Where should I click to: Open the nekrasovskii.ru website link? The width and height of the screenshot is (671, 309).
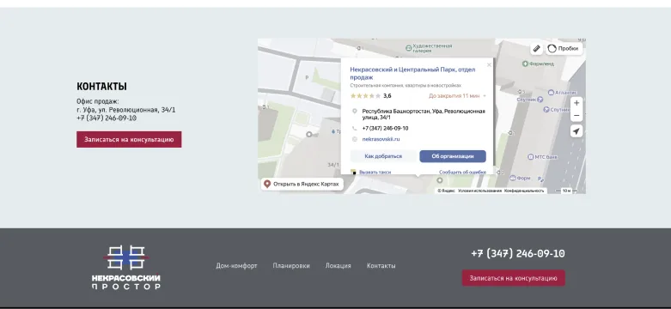click(x=381, y=139)
